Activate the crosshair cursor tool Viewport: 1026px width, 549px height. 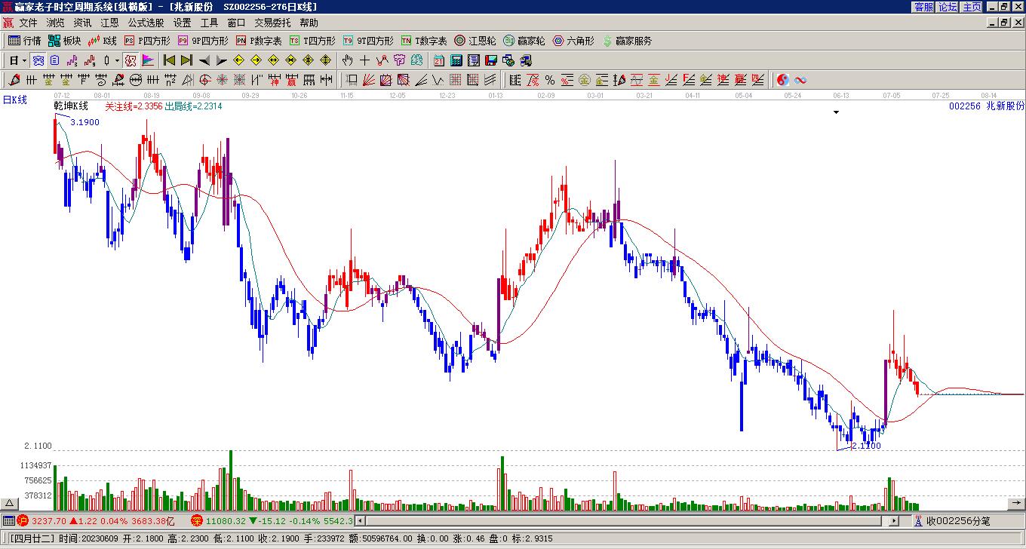click(365, 60)
